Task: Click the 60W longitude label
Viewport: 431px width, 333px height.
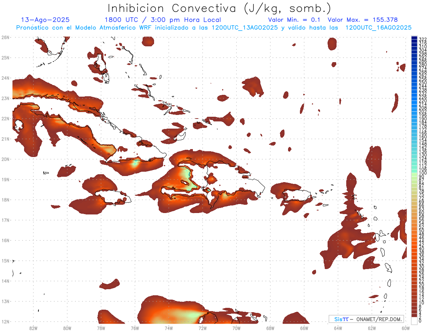Action: click(x=405, y=328)
